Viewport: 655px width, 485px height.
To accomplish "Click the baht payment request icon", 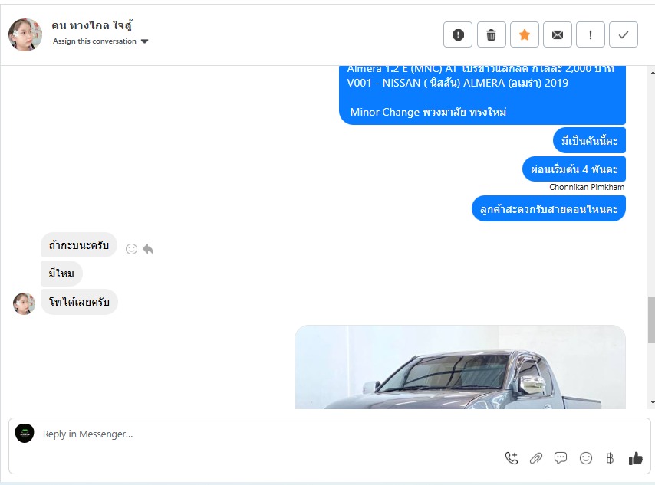I will 610,458.
